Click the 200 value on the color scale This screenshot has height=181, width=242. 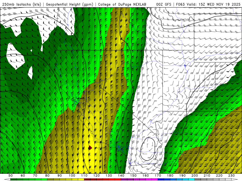(x=195, y=176)
